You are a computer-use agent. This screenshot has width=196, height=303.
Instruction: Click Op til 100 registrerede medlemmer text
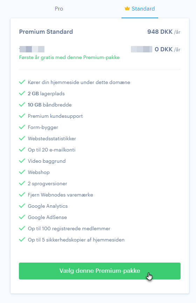coord(69,228)
